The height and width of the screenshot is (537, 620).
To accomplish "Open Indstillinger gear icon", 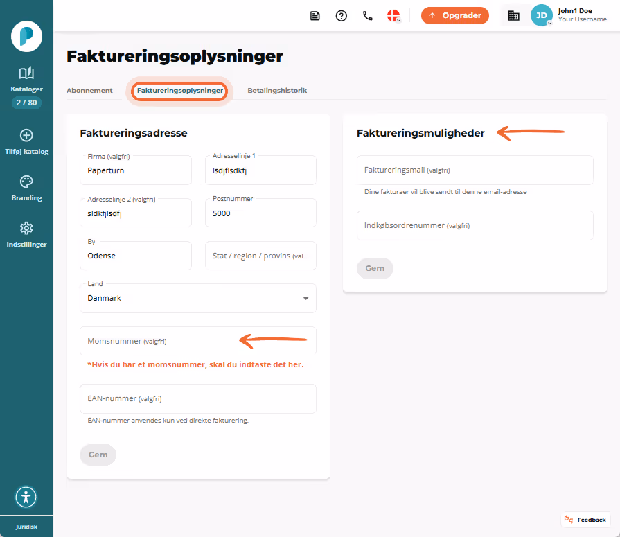I will pos(26,228).
